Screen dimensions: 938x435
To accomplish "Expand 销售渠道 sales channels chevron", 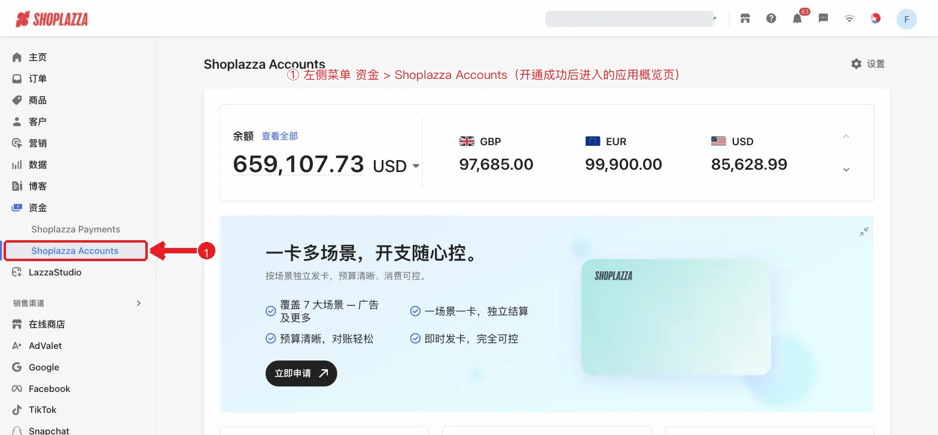I will pos(139,303).
